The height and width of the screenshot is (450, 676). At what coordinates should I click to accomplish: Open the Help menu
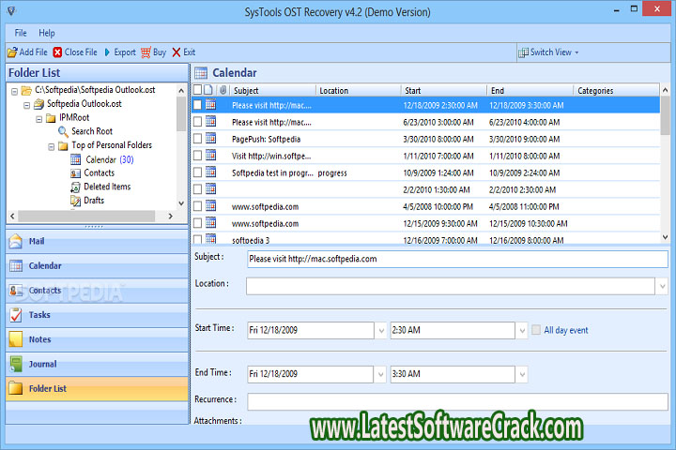(47, 33)
